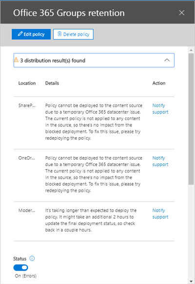This screenshot has height=284, width=195.
Task: Turn off the Status toggle switch
Action: pyautogui.click(x=20, y=267)
